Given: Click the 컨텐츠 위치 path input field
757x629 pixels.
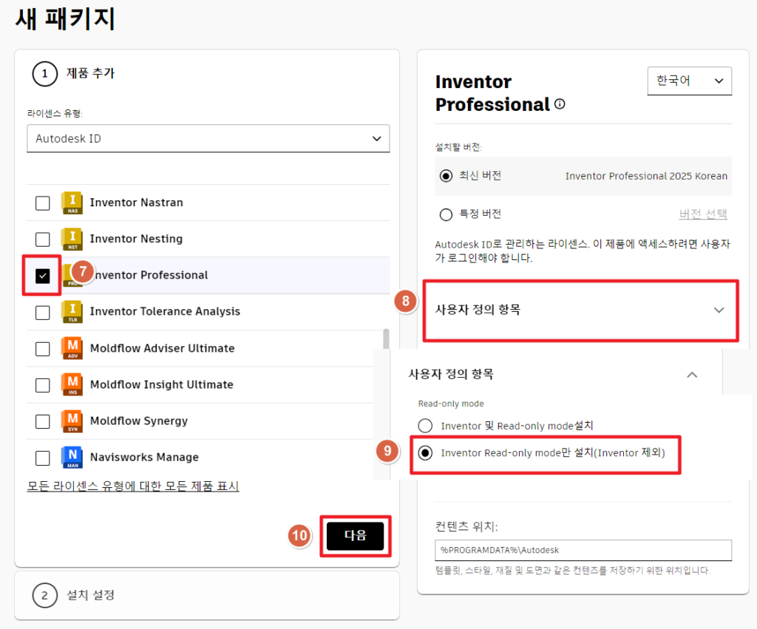Looking at the screenshot, I should tap(583, 551).
